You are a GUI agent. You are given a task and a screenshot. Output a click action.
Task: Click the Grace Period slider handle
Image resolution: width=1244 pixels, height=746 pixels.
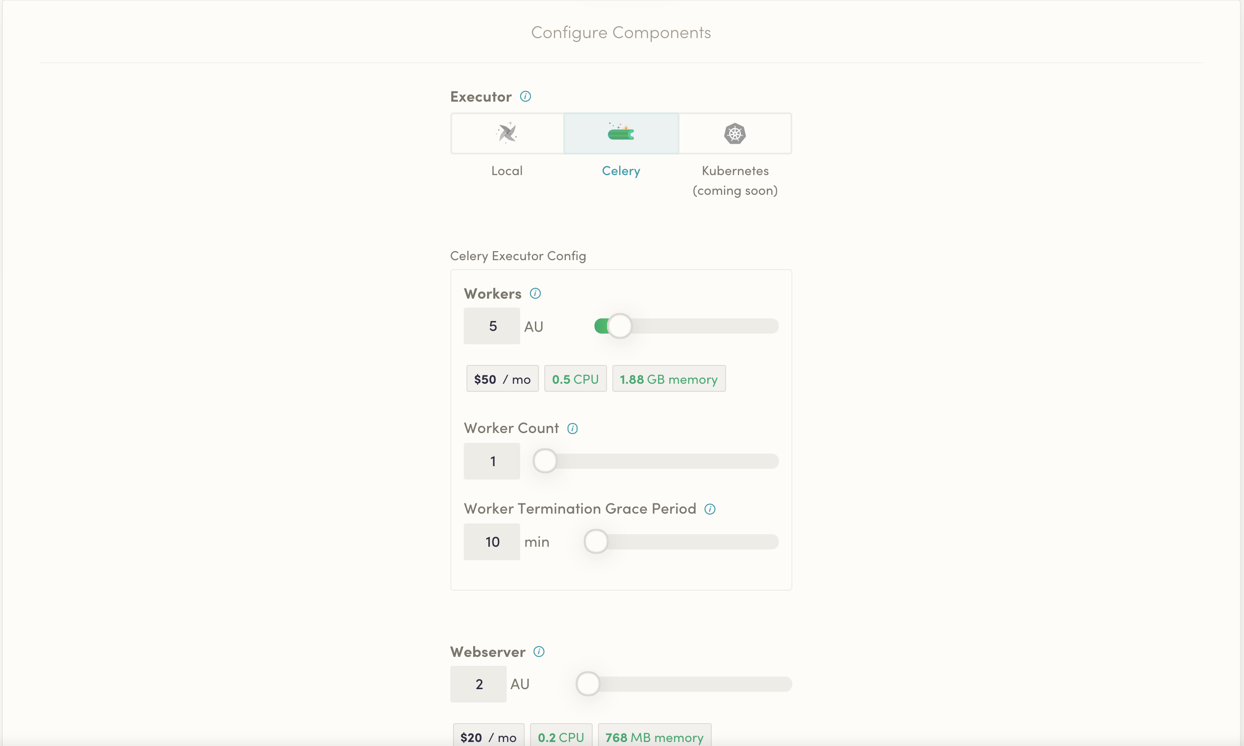(x=596, y=542)
